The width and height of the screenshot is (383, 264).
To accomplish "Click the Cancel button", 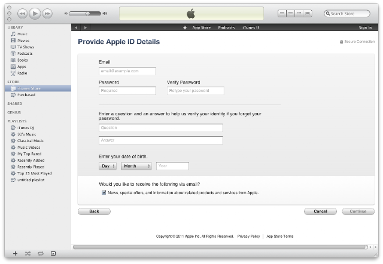I will tap(320, 211).
